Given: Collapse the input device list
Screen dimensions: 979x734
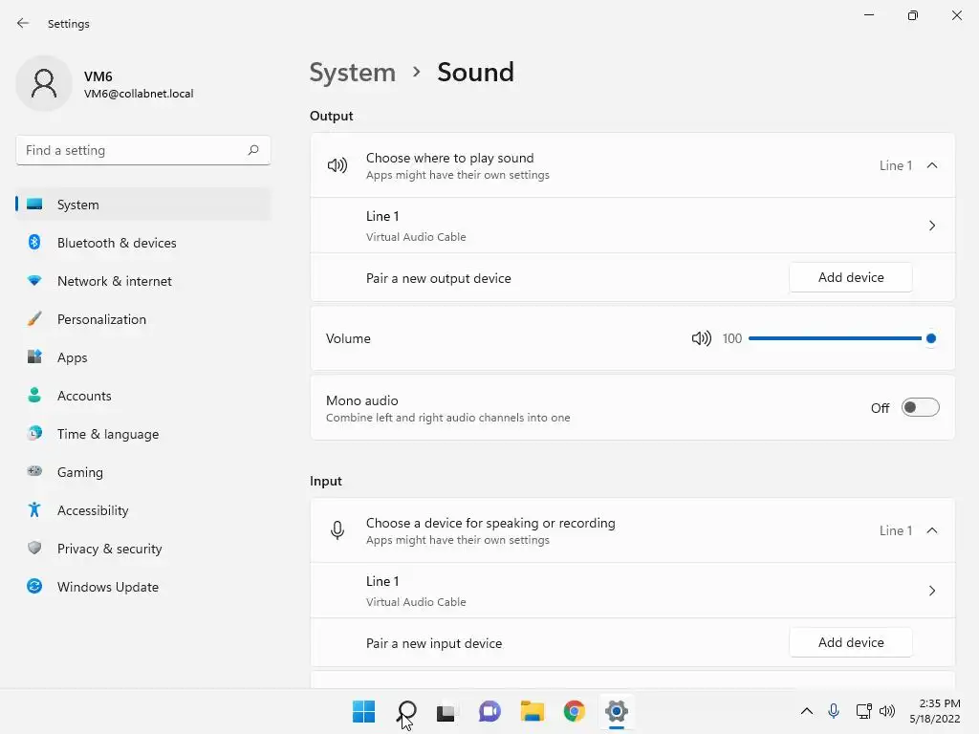Looking at the screenshot, I should 932,530.
